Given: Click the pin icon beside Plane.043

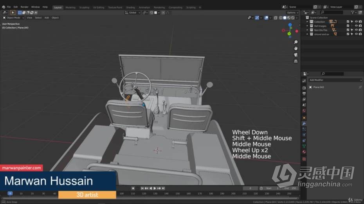Looking at the screenshot, I should [360, 87].
